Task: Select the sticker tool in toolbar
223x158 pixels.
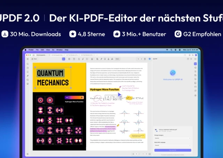Action: (x=105, y=59)
